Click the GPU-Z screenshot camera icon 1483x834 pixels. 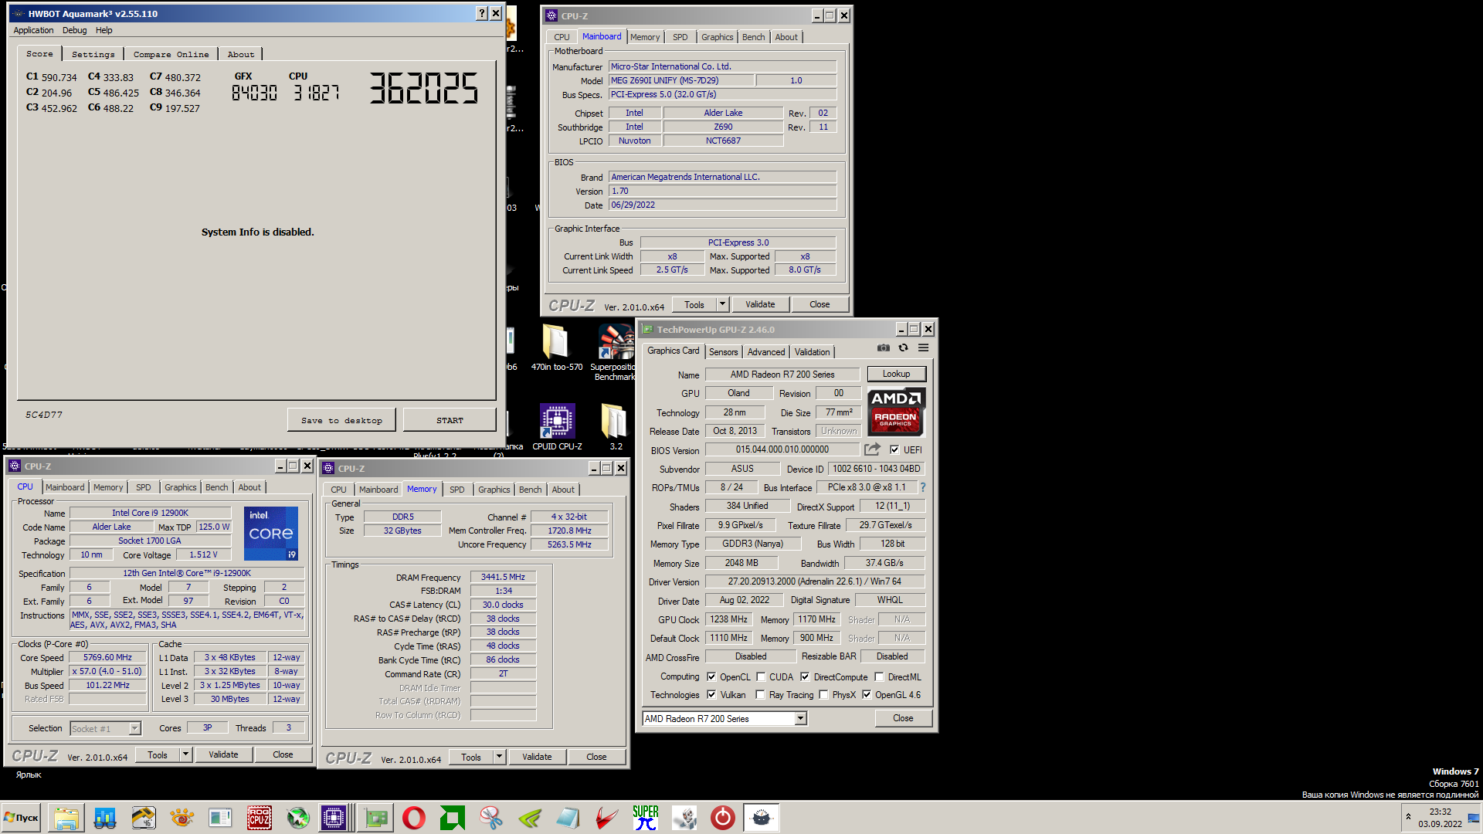click(x=884, y=348)
